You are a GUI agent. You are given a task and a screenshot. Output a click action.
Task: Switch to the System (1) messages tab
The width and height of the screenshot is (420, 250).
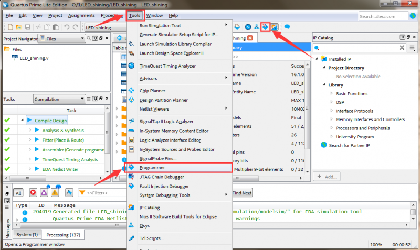tap(27, 234)
